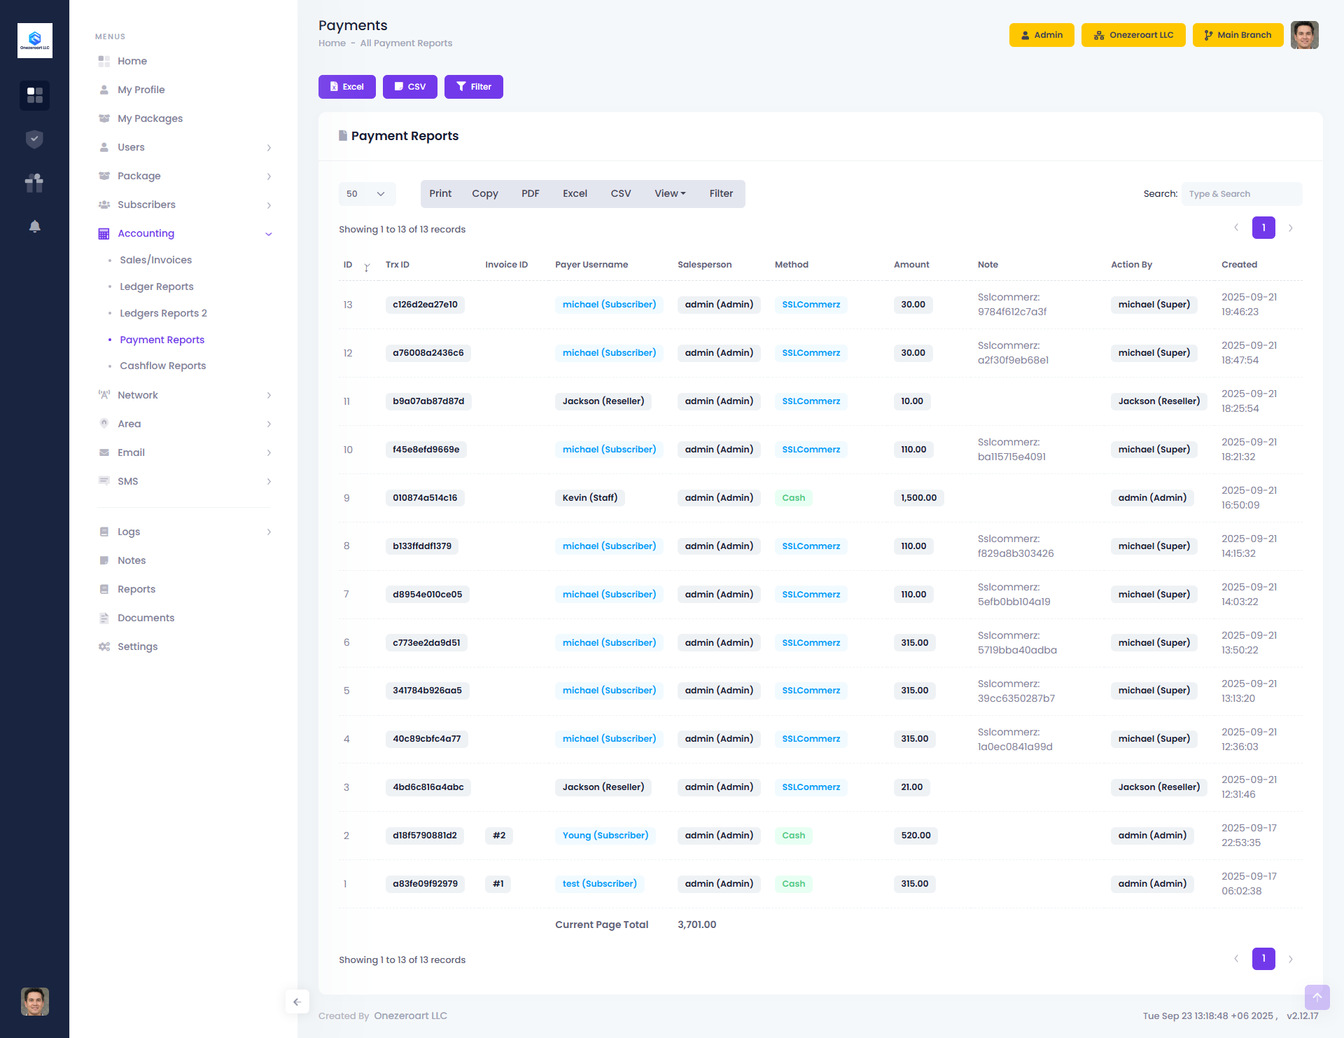Screen dimensions: 1344x1038
Task: Collapse sidebar with the left arrow icon
Action: (297, 1002)
